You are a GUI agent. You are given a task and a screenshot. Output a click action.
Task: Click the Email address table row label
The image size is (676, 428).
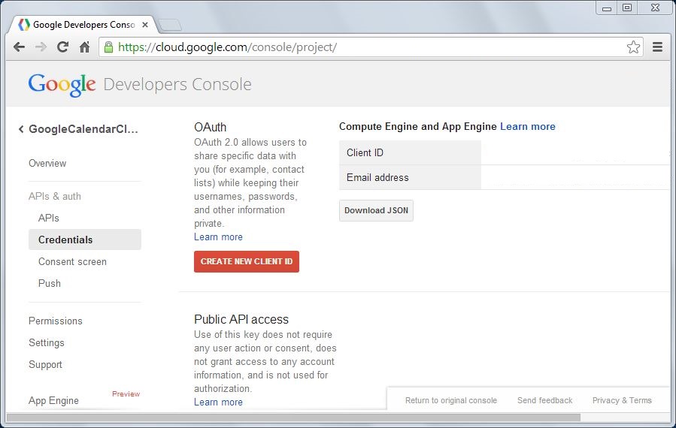pyautogui.click(x=410, y=177)
